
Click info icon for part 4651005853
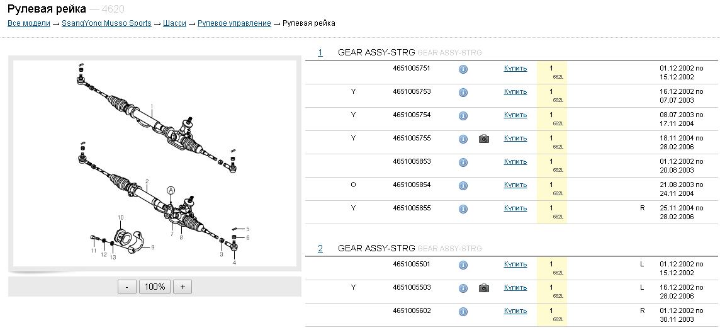click(x=463, y=162)
